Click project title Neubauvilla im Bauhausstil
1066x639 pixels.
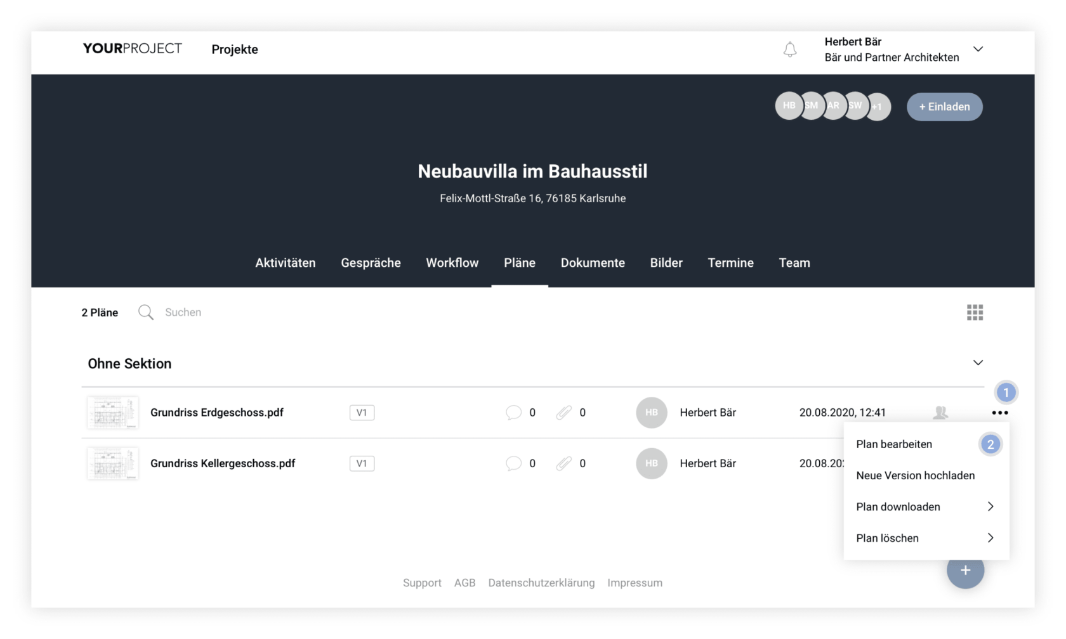pyautogui.click(x=532, y=171)
